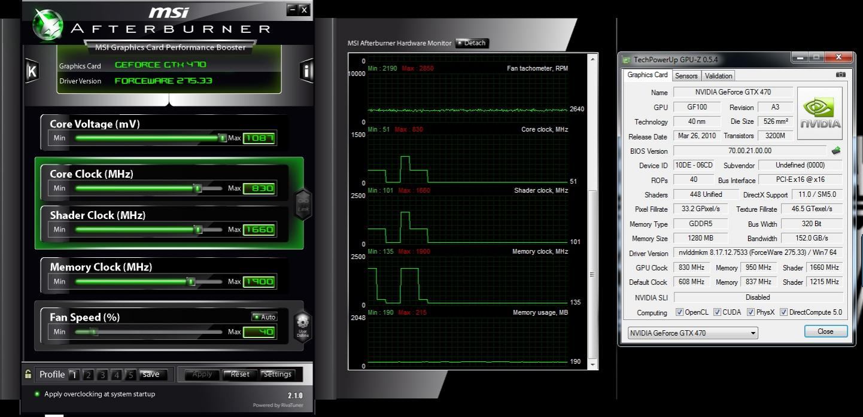863x417 pixels.
Task: Click the NVIDIA logo in GPU-Z
Action: (820, 114)
